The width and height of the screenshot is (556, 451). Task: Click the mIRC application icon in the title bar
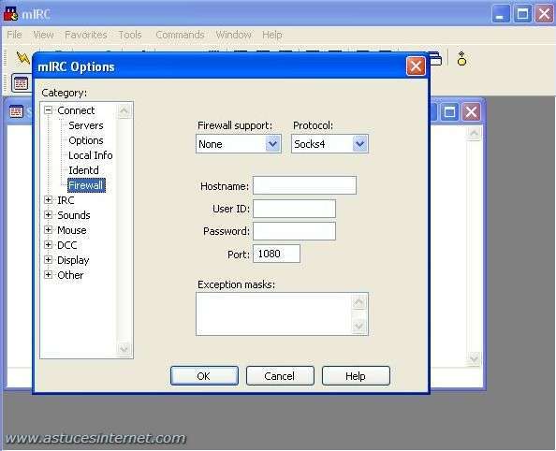click(x=11, y=13)
